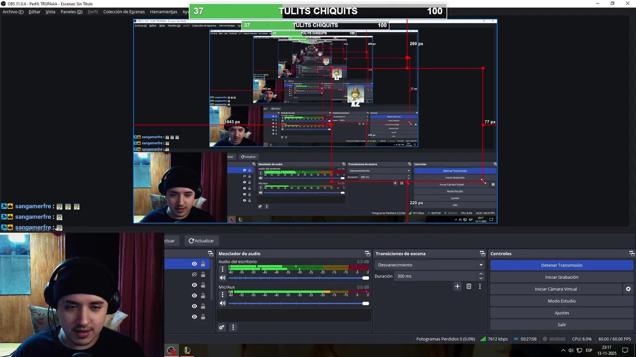This screenshot has height=357, width=636.
Task: Mute the Mic/Aux speaker
Action: click(223, 303)
